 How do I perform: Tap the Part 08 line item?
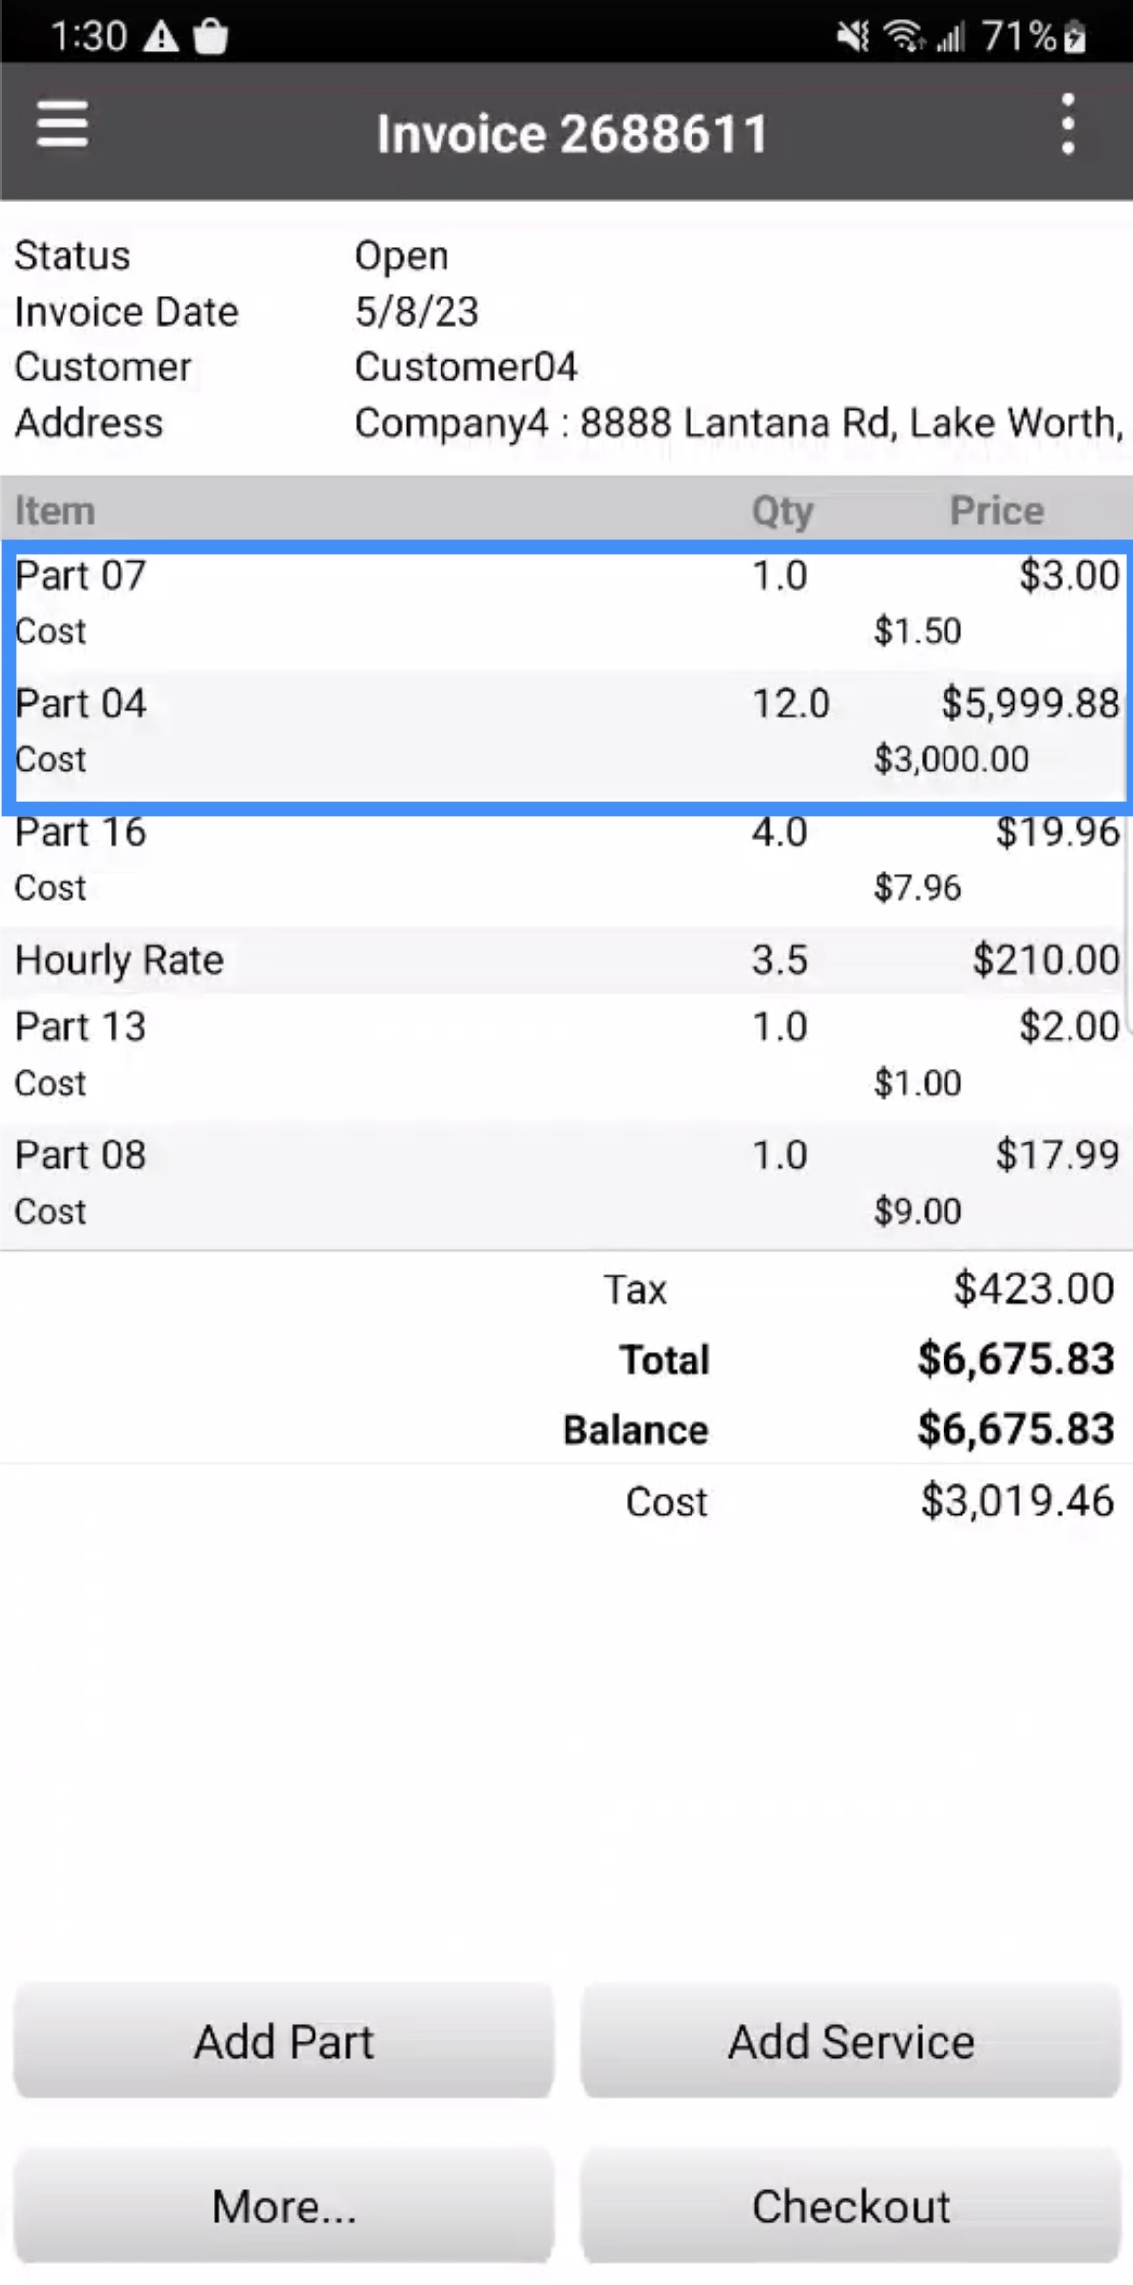pyautogui.click(x=566, y=1182)
